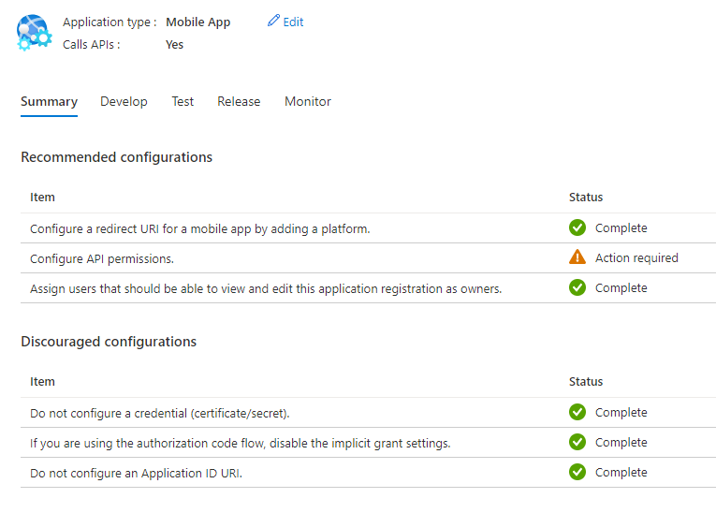Click the 'Mobile App' application type value

coord(198,22)
